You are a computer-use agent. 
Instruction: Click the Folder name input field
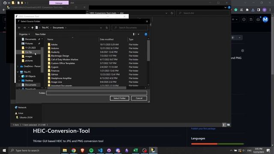[x=97, y=93]
